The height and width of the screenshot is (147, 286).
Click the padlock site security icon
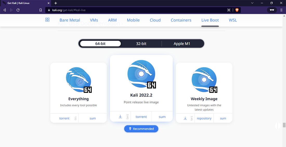[49, 10]
